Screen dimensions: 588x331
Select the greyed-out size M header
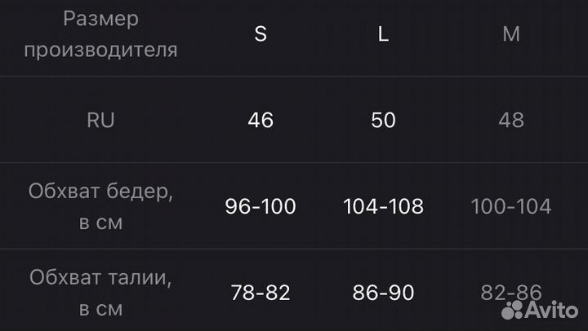point(511,34)
